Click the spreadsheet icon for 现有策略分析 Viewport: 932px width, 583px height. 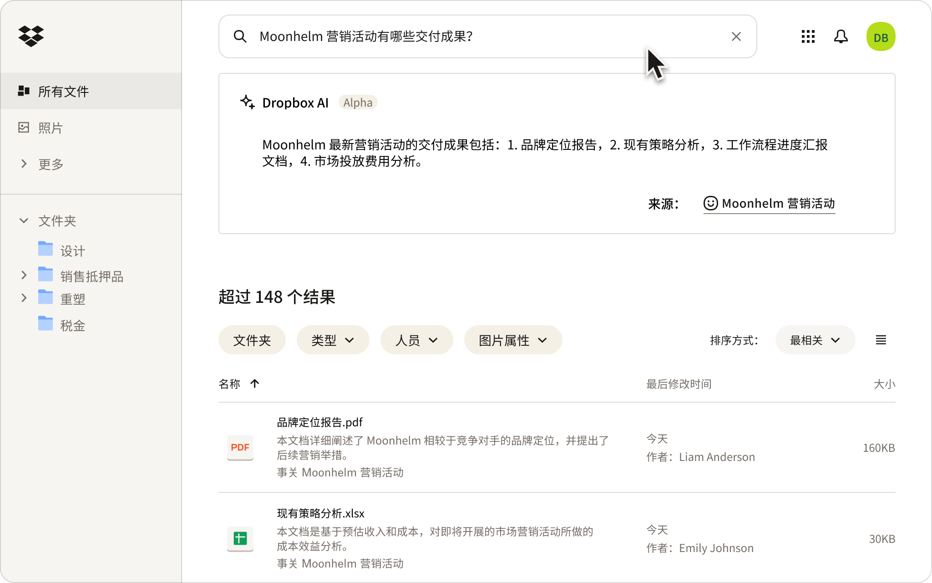(240, 538)
